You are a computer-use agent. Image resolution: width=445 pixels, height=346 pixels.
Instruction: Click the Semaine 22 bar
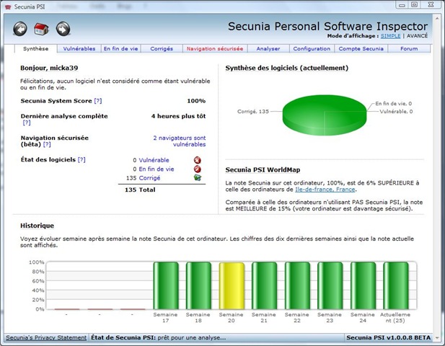[297, 285]
